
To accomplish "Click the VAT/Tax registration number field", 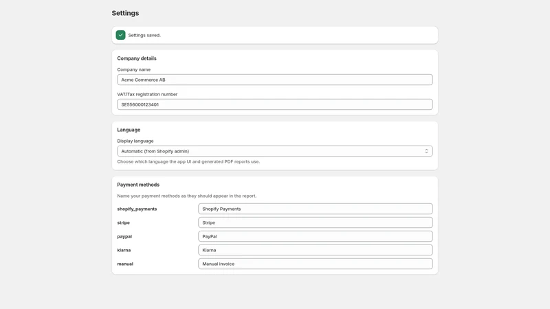I will tap(274, 104).
